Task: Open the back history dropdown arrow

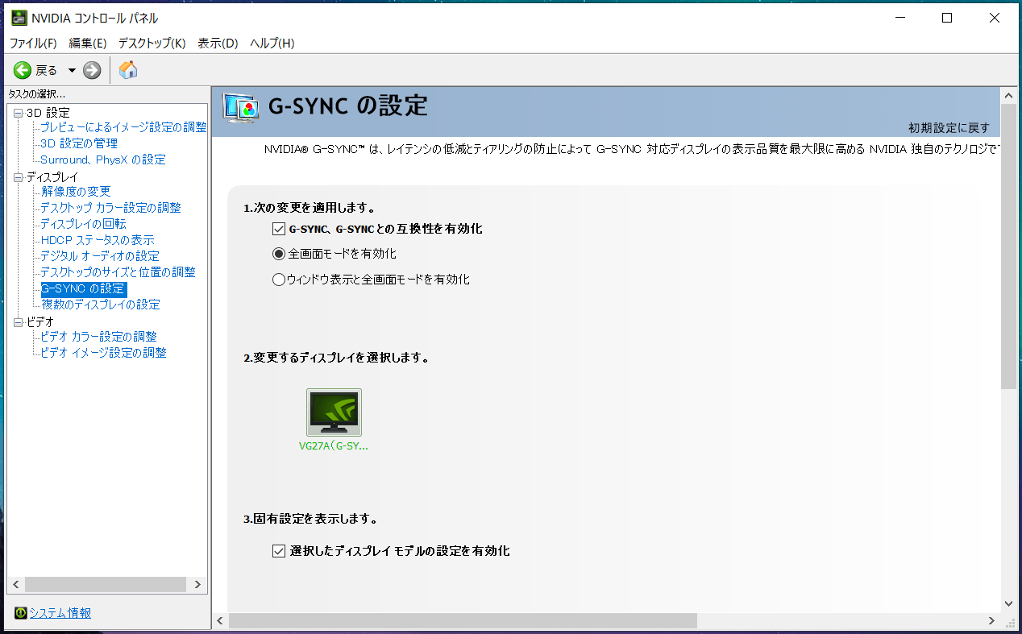Action: [72, 70]
